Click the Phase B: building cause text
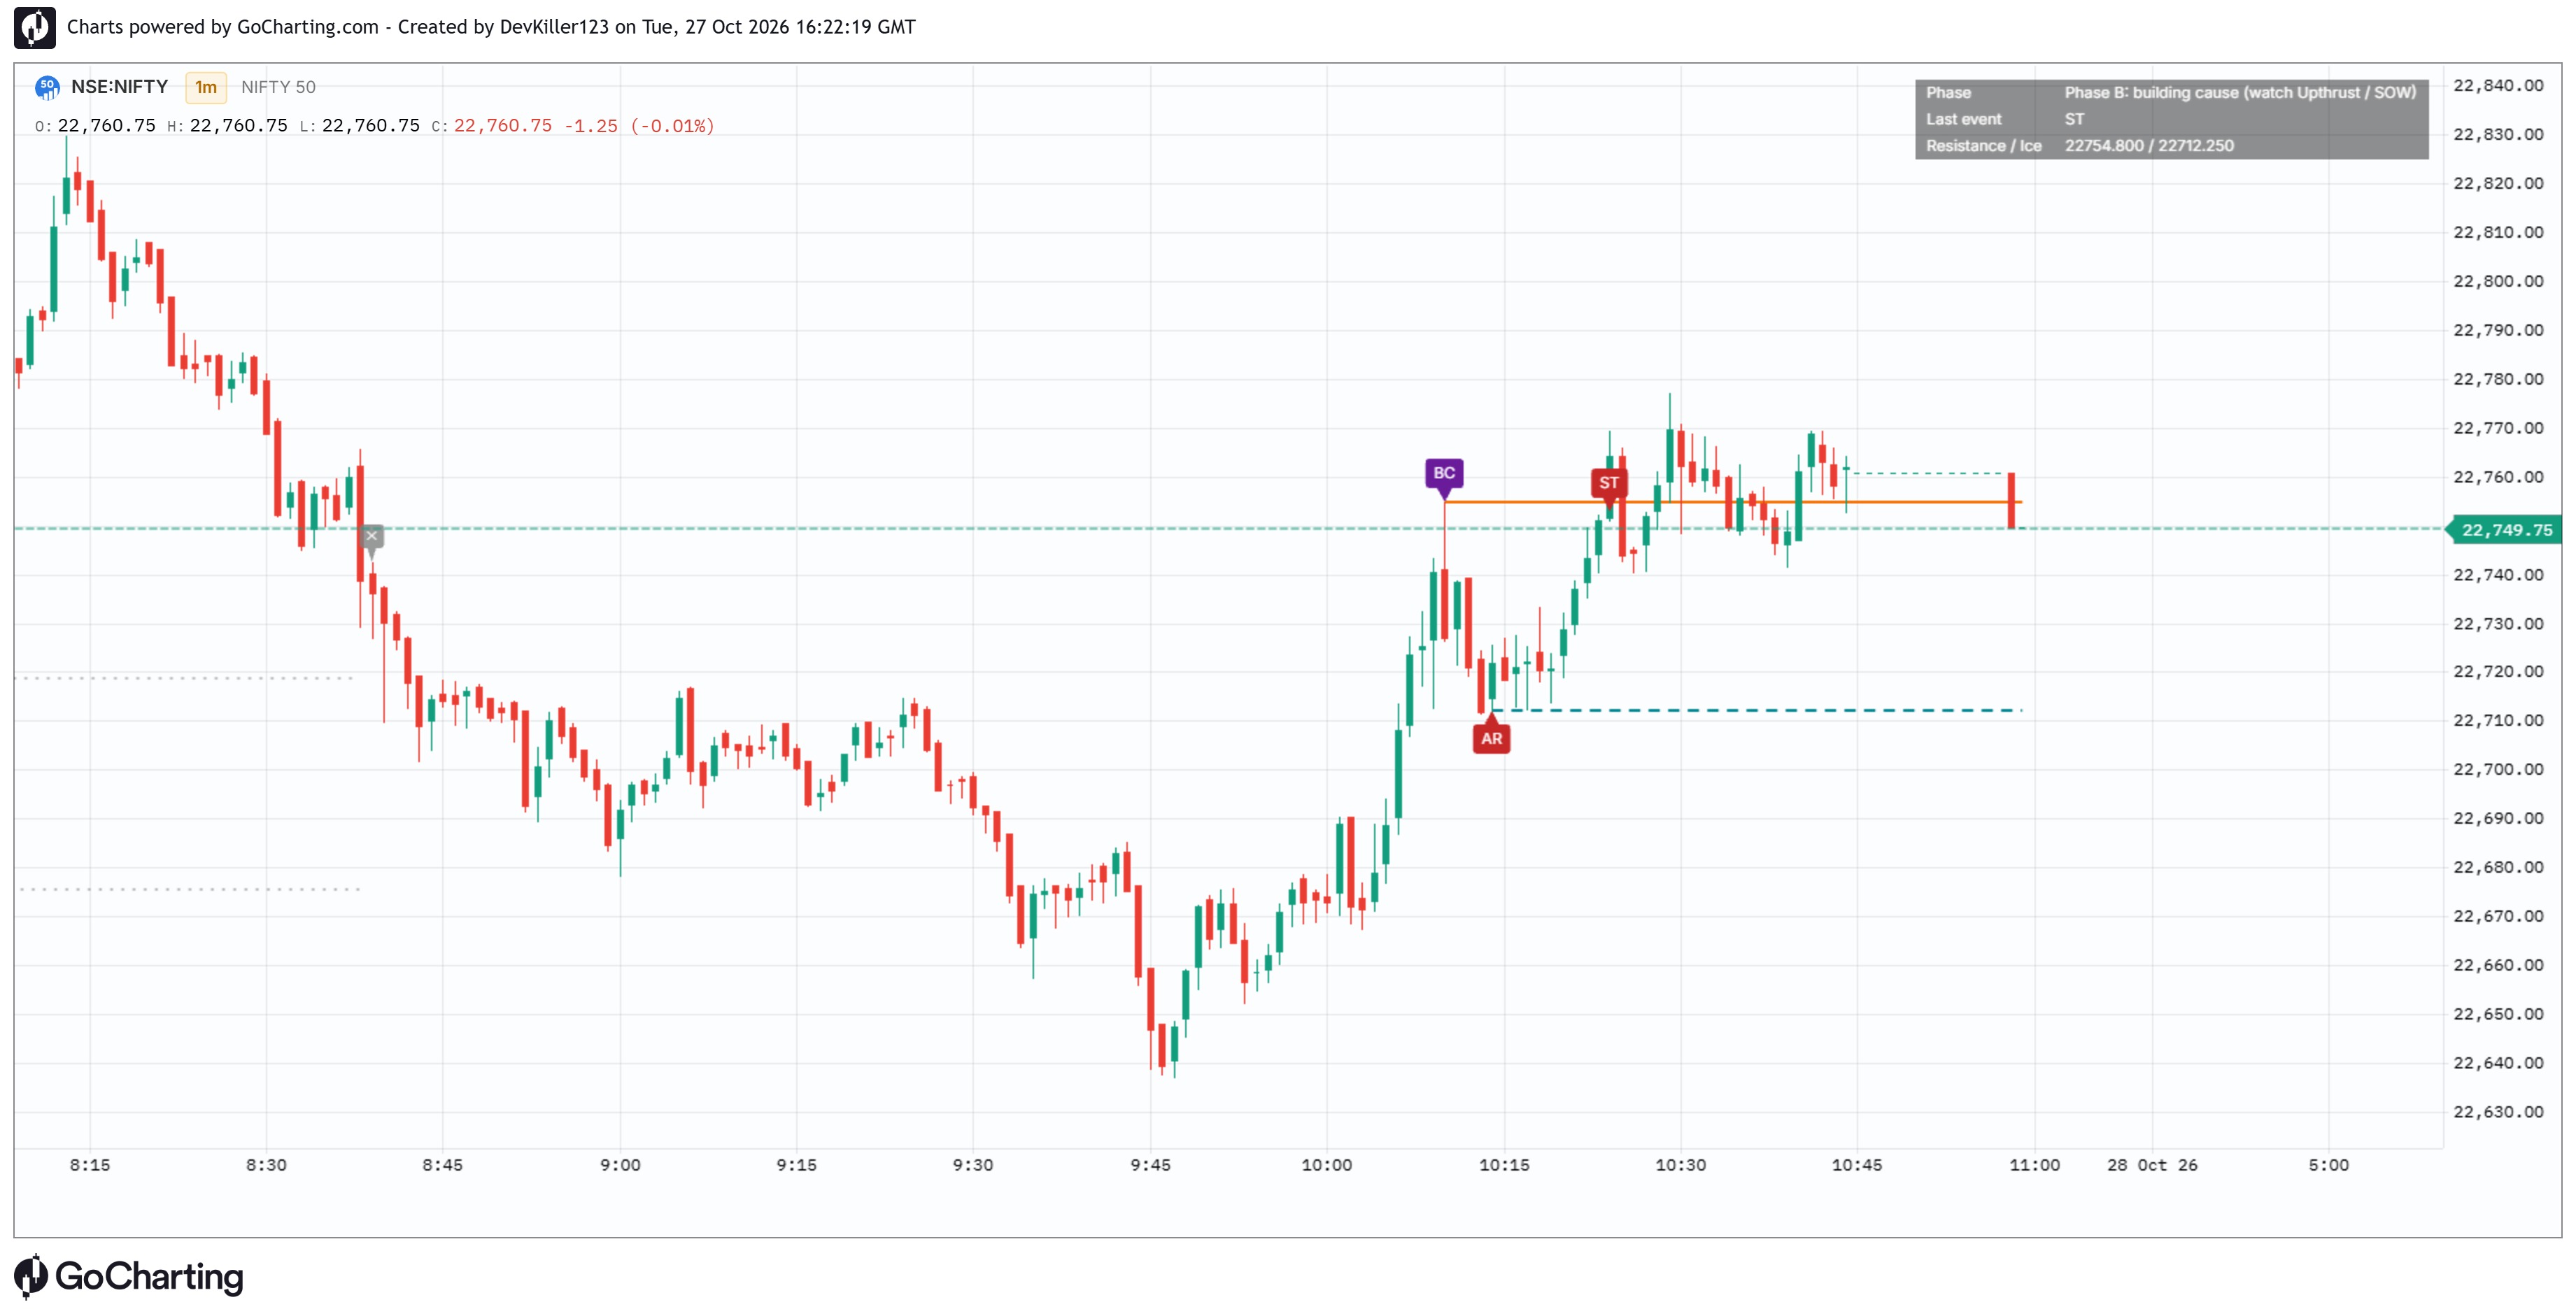The image size is (2576, 1316). [x=2240, y=92]
